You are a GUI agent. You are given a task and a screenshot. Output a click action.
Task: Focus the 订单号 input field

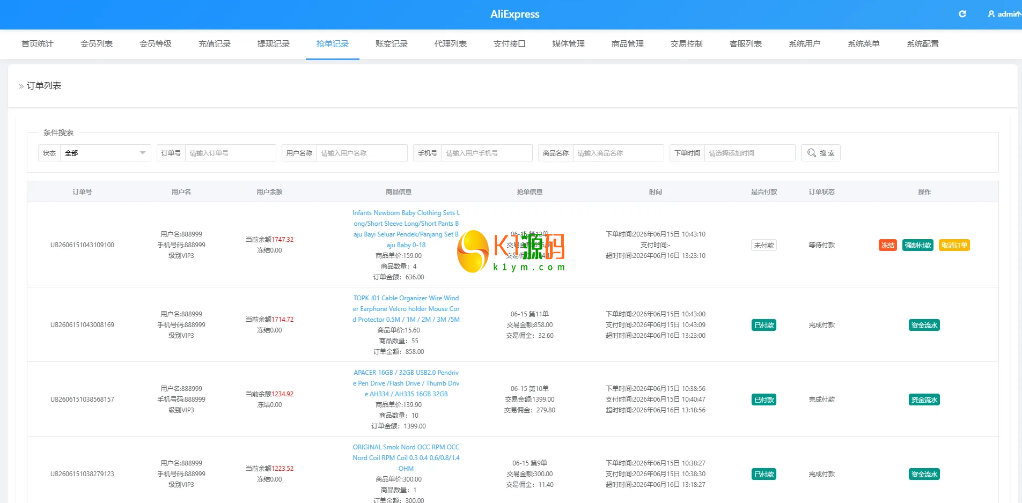[x=230, y=153]
